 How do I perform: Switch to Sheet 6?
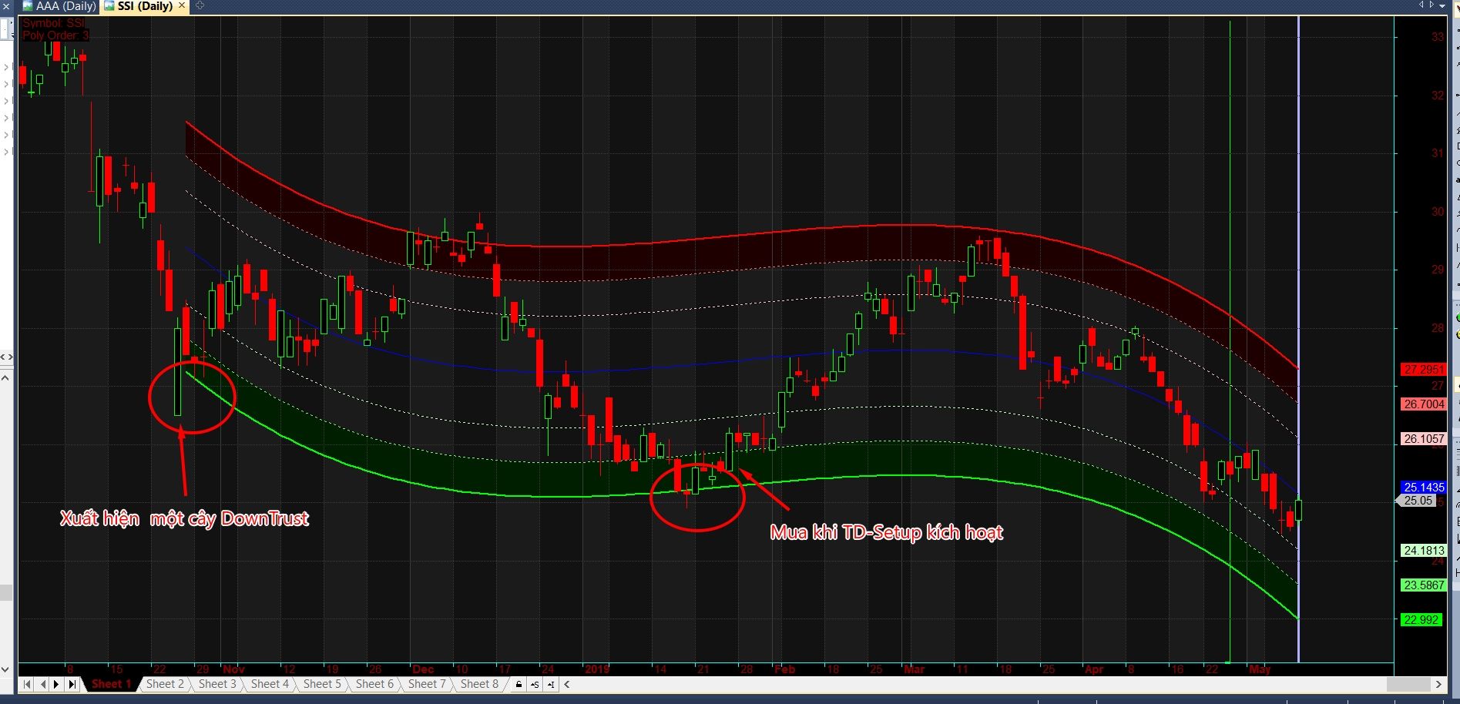(x=374, y=684)
